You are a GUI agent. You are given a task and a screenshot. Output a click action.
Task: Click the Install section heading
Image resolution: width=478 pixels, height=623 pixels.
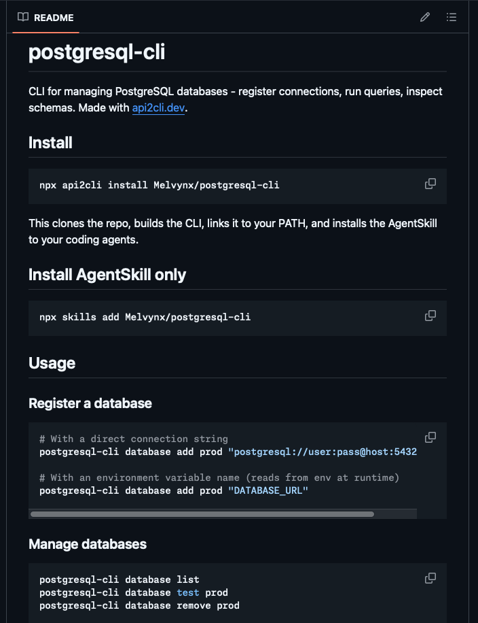50,143
